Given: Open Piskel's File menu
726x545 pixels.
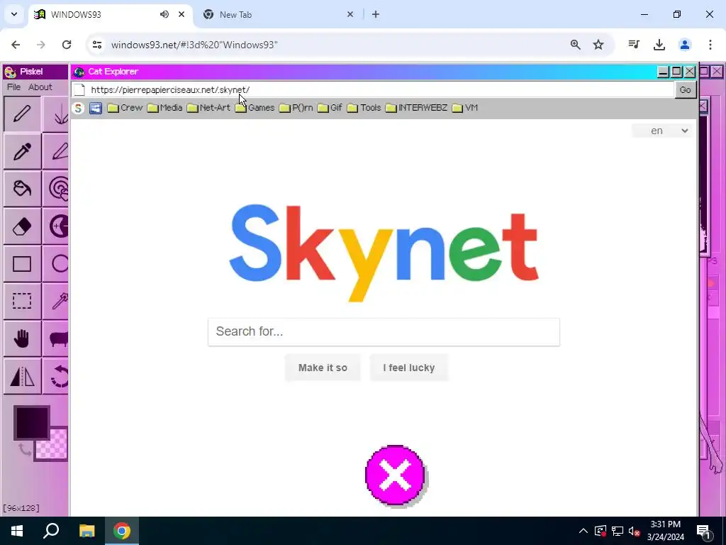Looking at the screenshot, I should [x=13, y=87].
